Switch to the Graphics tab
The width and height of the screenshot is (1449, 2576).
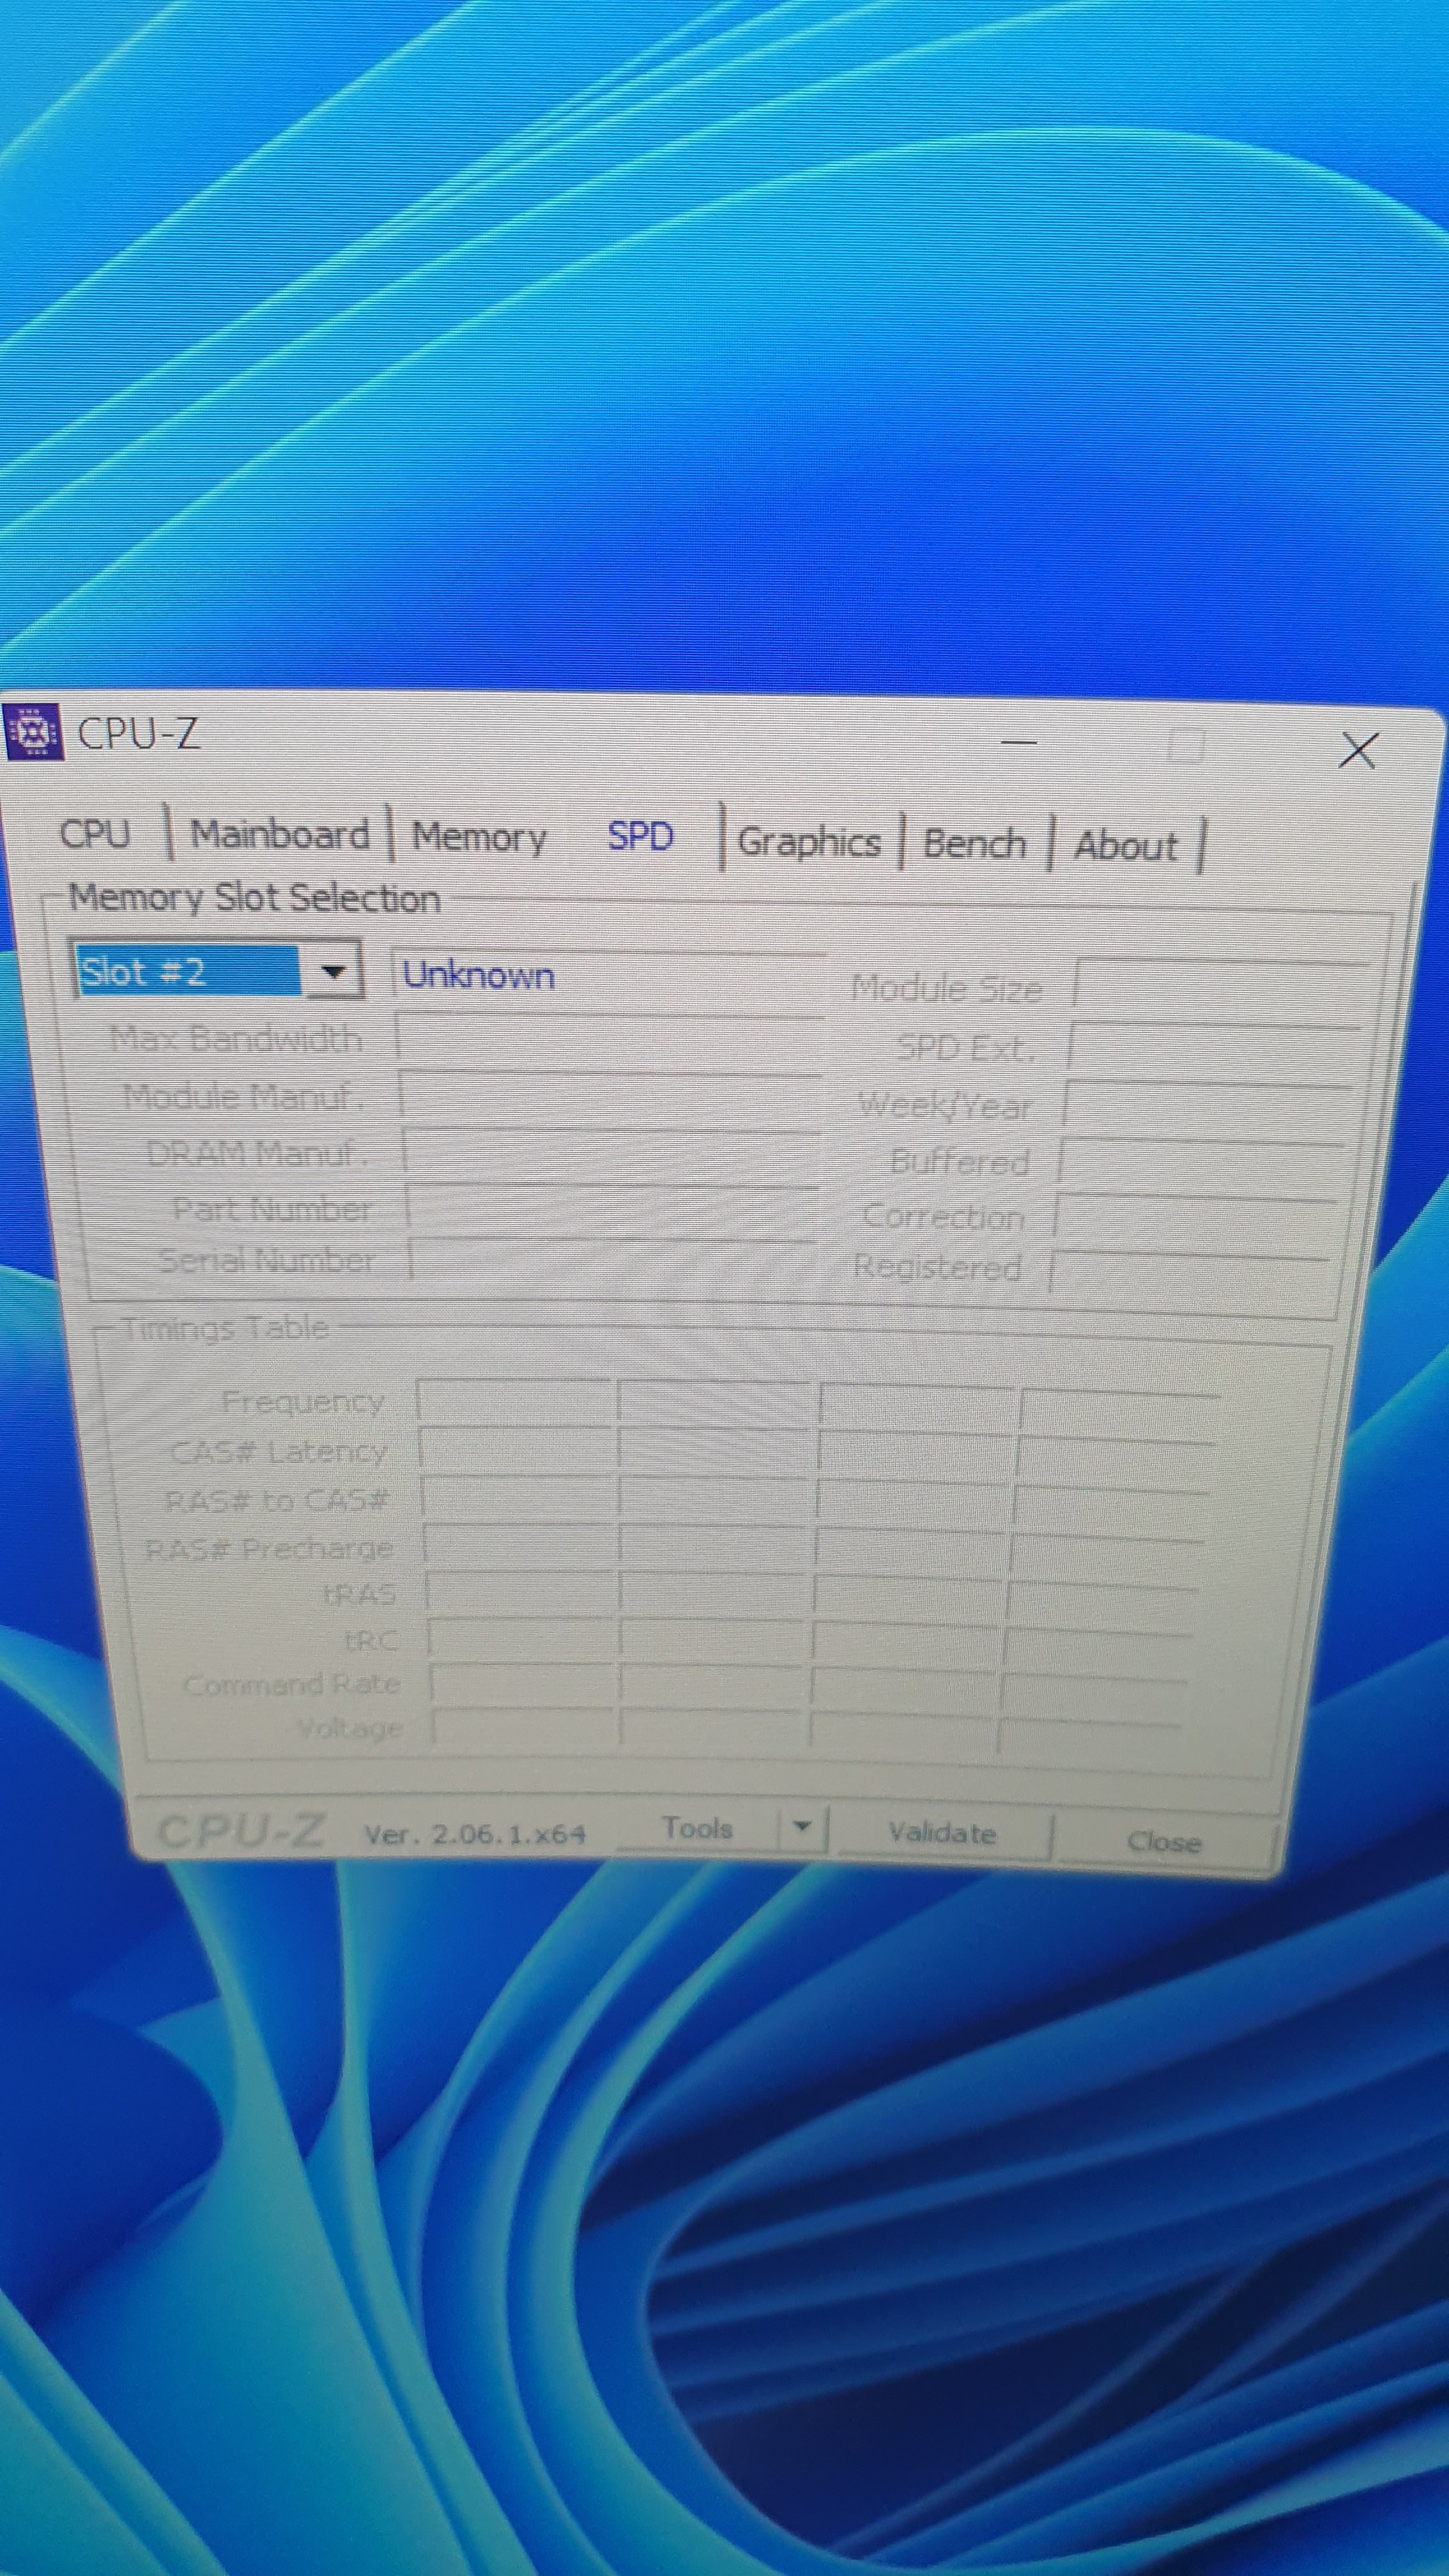(809, 842)
